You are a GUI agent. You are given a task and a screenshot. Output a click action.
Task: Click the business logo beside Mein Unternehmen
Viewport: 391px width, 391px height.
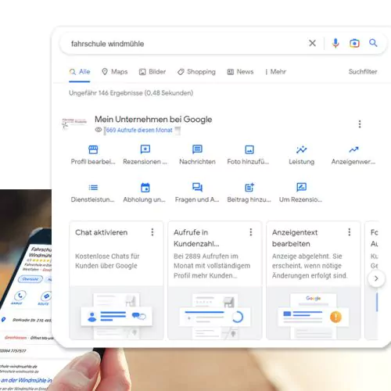[x=74, y=124]
